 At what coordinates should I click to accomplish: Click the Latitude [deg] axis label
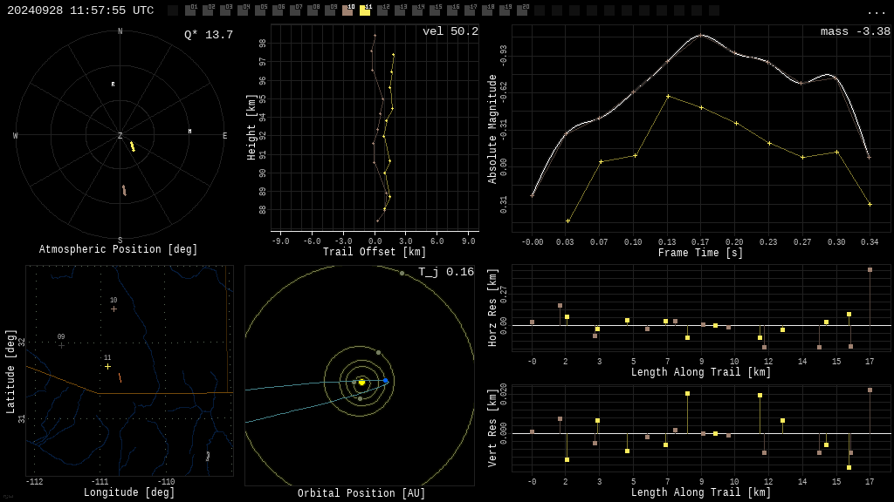(x=10, y=371)
